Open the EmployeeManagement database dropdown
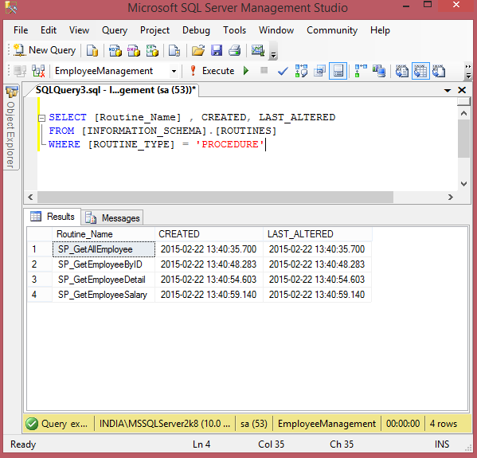This screenshot has width=477, height=458. [174, 71]
